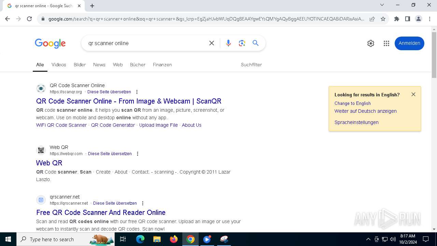Screen dimensions: 437x246
Task: Open 'QR Code Scanner Online - From Image & Webcam' result
Action: click(x=129, y=101)
